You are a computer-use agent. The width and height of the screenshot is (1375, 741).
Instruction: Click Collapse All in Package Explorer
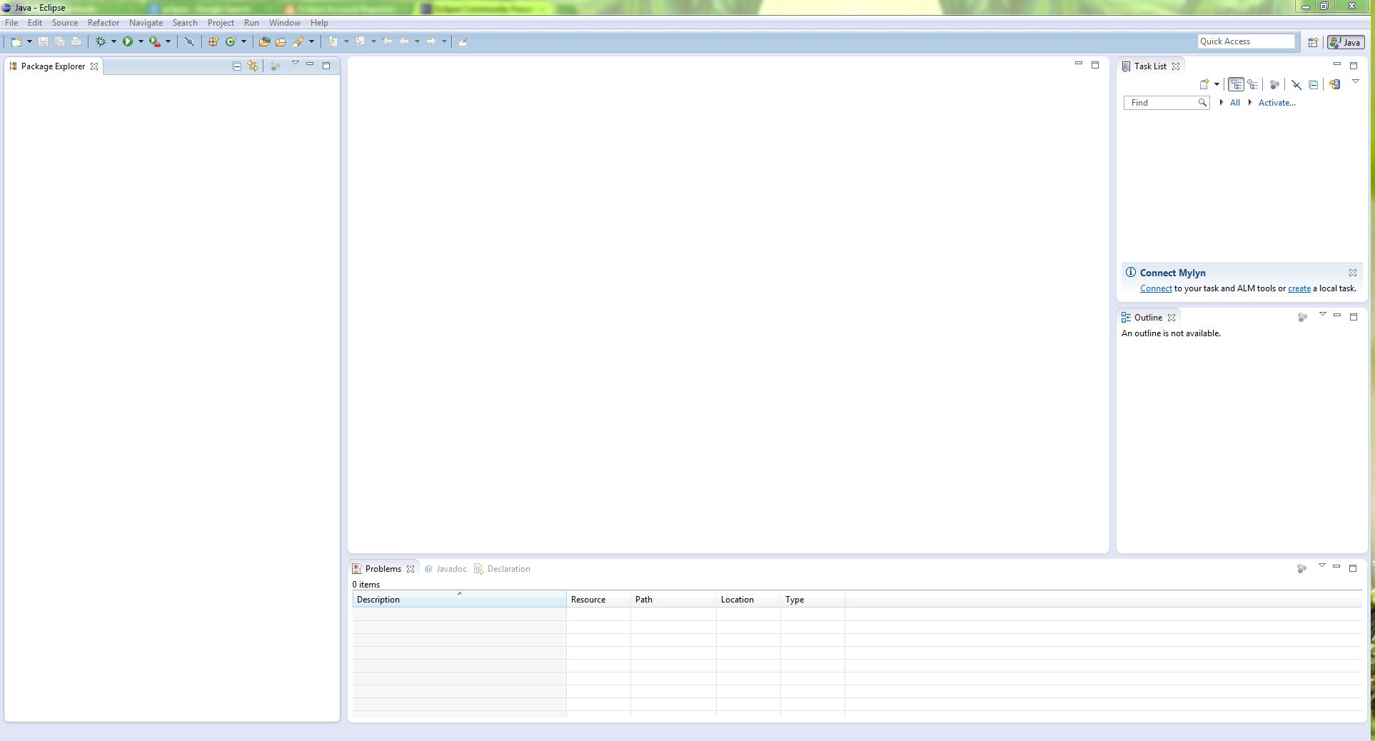click(237, 66)
